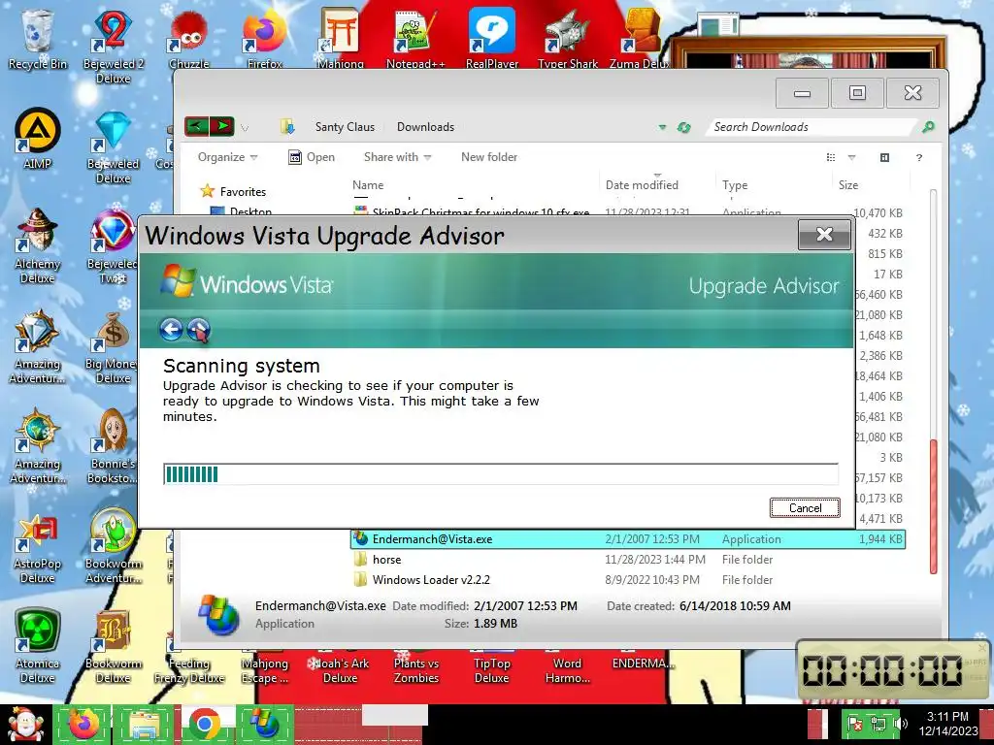Click the back arrow in Upgrade Advisor
The width and height of the screenshot is (994, 745).
click(171, 330)
